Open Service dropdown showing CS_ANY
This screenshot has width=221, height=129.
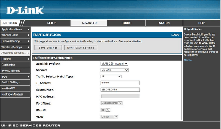[x=115, y=70]
